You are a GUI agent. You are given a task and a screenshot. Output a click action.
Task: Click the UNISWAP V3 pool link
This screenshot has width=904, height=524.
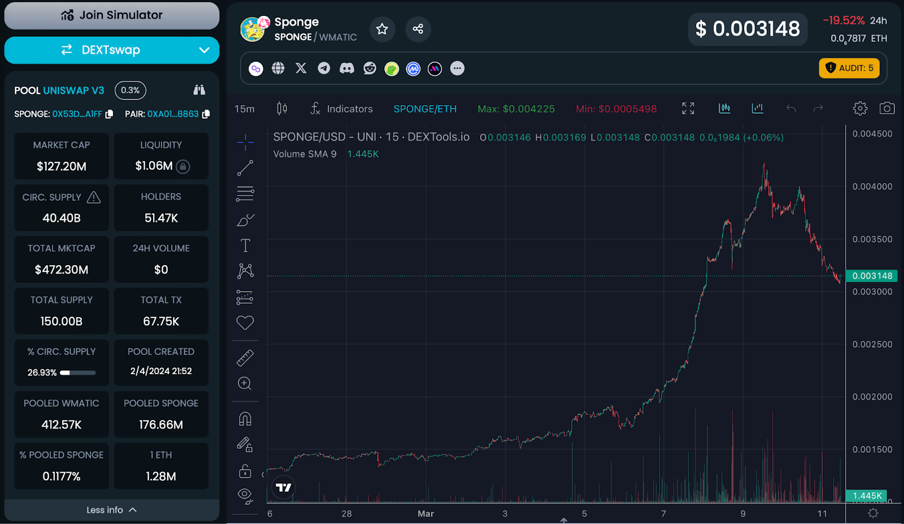(73, 90)
